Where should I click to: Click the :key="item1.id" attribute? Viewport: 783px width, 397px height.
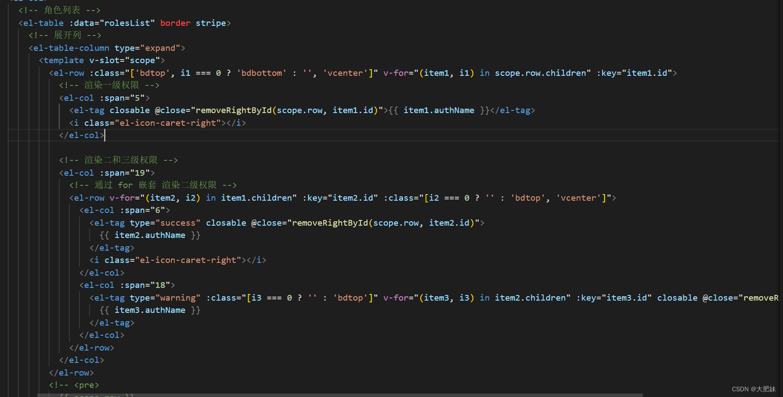pos(635,73)
